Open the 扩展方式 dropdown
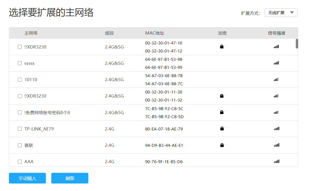 (281, 13)
